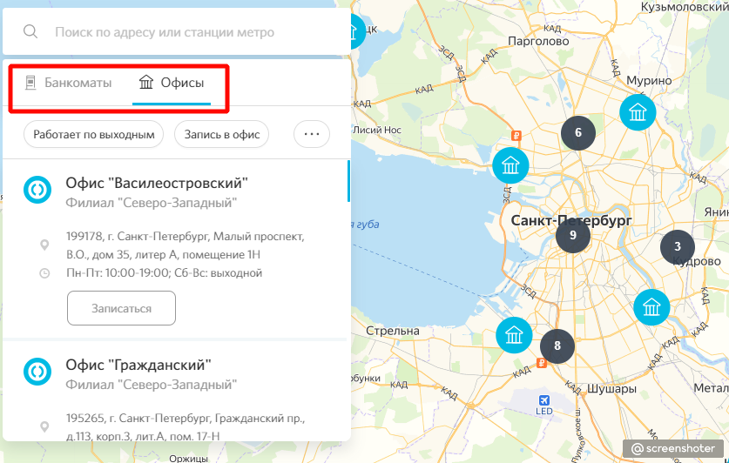729x463 pixels.
Task: Click the bank pin near Мурино
Action: click(638, 112)
